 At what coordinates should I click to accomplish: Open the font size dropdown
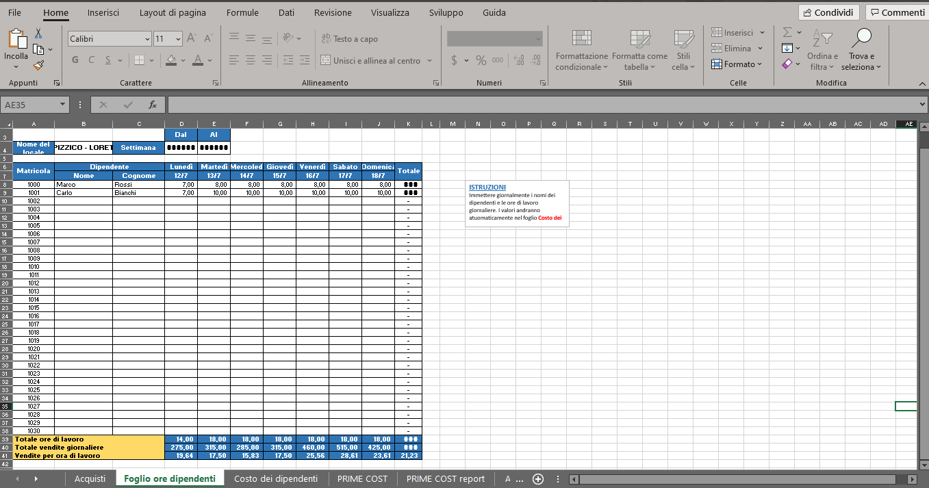tap(179, 39)
